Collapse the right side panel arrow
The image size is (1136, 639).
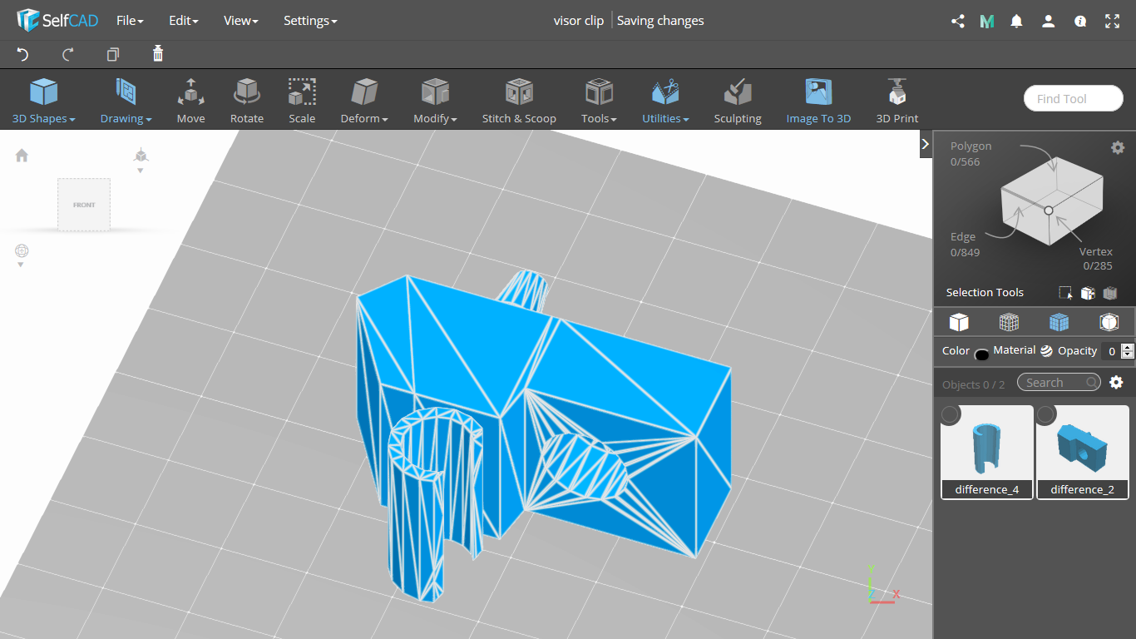click(926, 144)
